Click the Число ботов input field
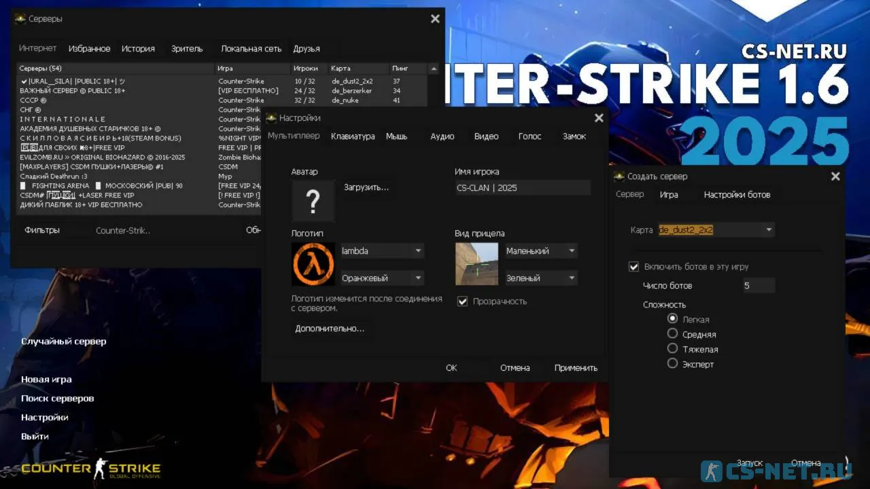This screenshot has width=870, height=489. [x=759, y=286]
